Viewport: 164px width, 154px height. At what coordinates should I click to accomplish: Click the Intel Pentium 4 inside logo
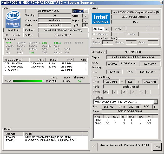click(13, 19)
